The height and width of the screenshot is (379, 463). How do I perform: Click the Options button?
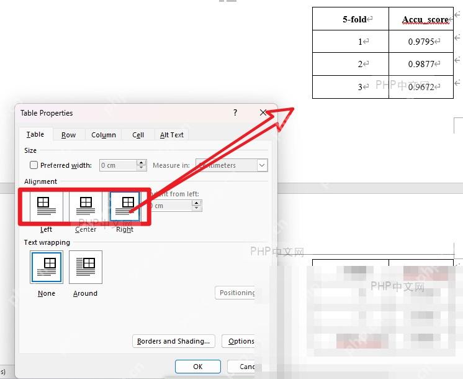coord(238,341)
